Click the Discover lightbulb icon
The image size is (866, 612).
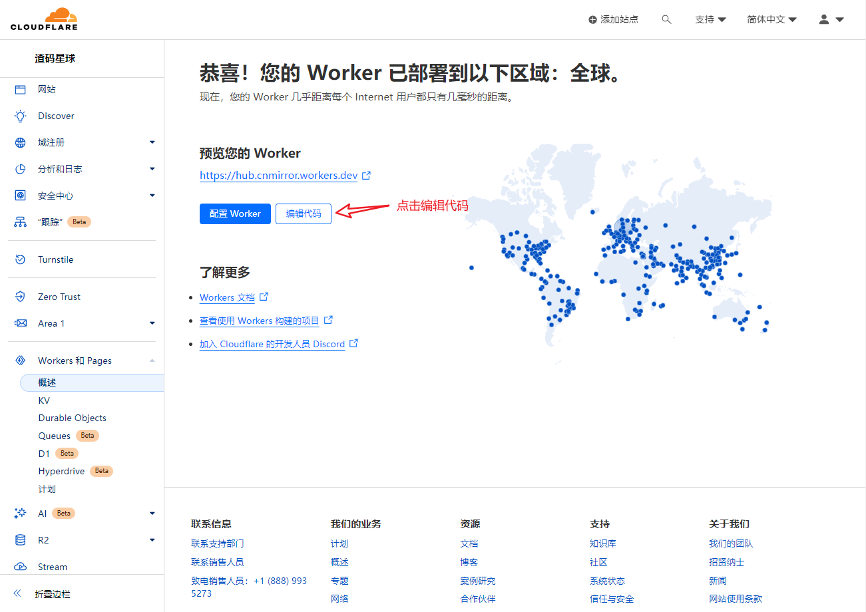pyautogui.click(x=21, y=116)
